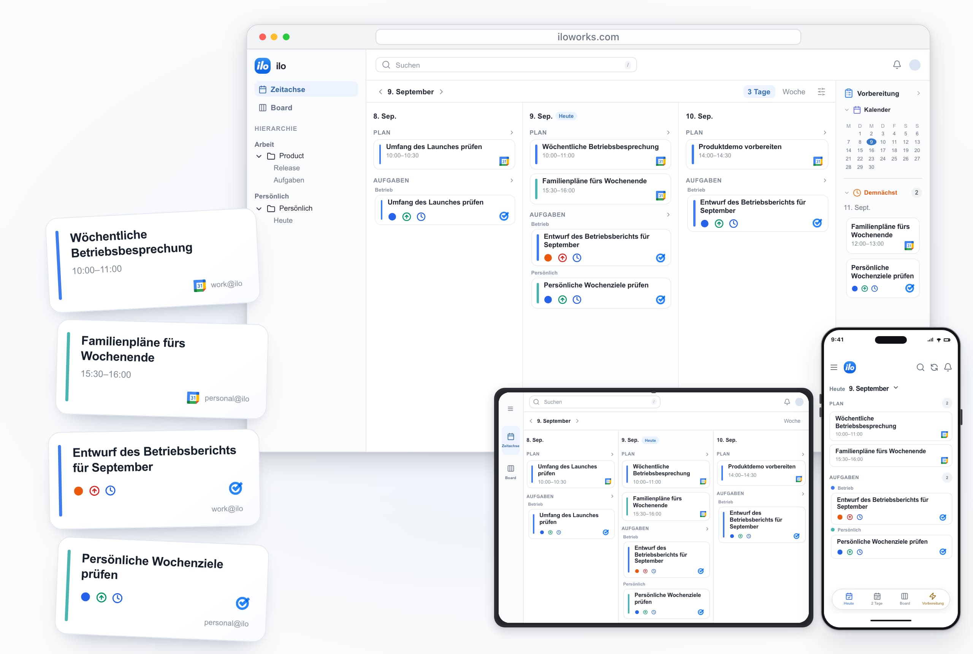Viewport: 973px width, 654px height.
Task: Collapse the Demnächst section chevron
Action: tap(847, 193)
